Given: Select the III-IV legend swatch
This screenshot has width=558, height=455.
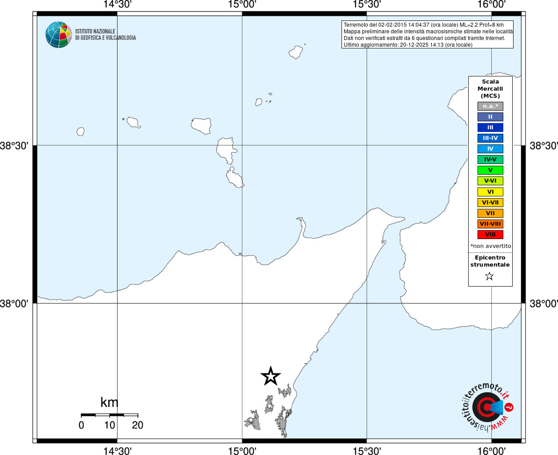Looking at the screenshot, I should pos(490,138).
